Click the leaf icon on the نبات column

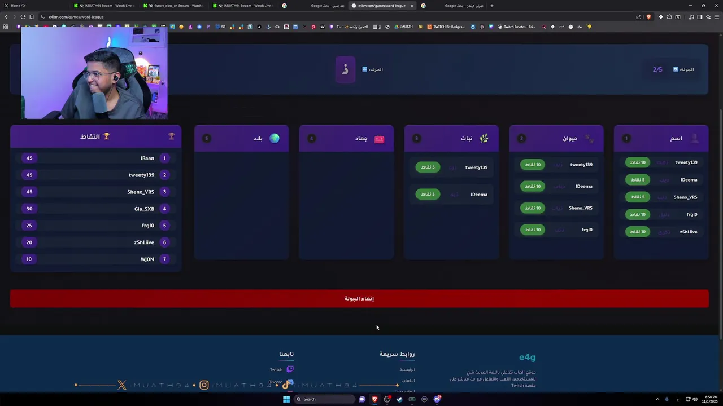coord(484,138)
